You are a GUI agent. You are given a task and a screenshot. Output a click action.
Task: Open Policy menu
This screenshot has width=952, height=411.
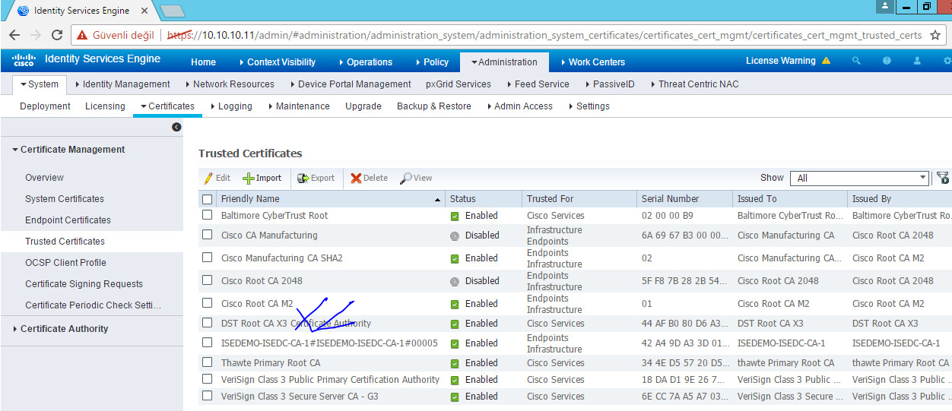click(431, 62)
